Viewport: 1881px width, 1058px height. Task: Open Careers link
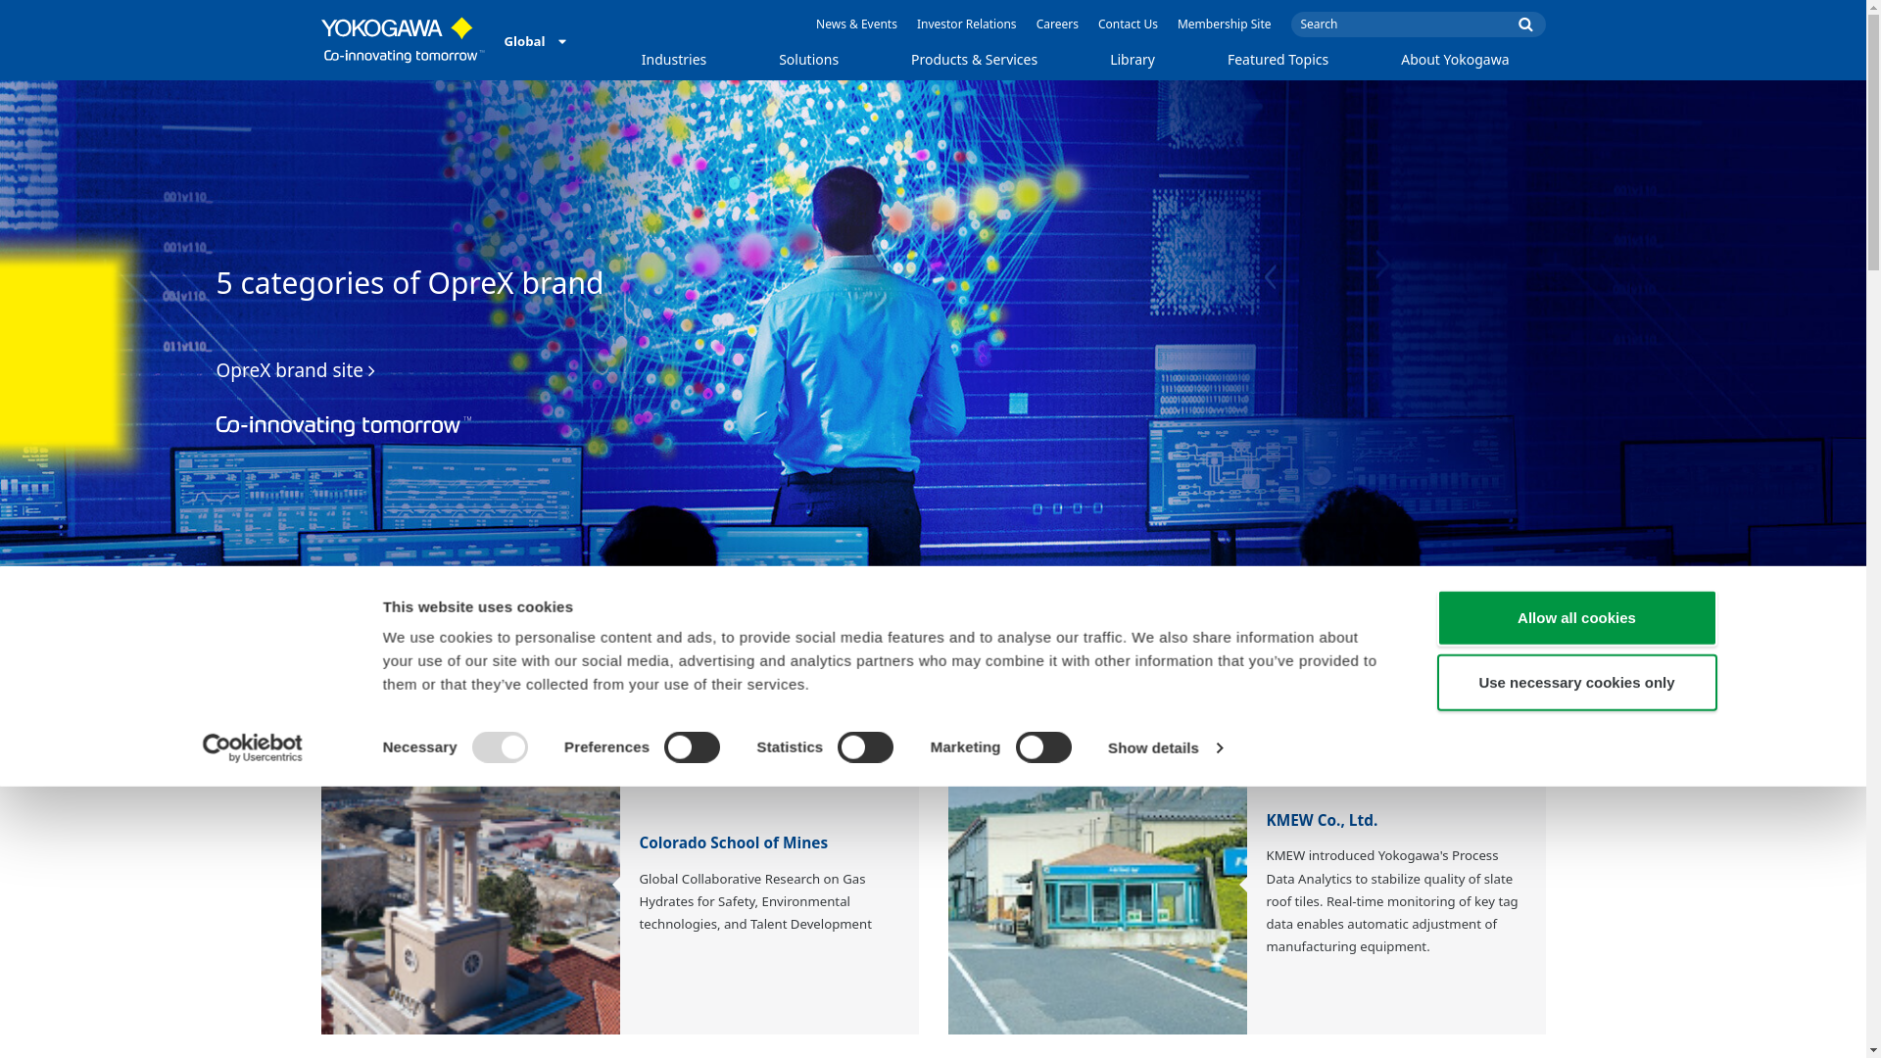tap(1057, 24)
